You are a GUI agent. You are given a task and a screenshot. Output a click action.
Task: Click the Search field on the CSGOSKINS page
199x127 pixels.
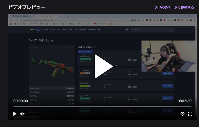[153, 30]
